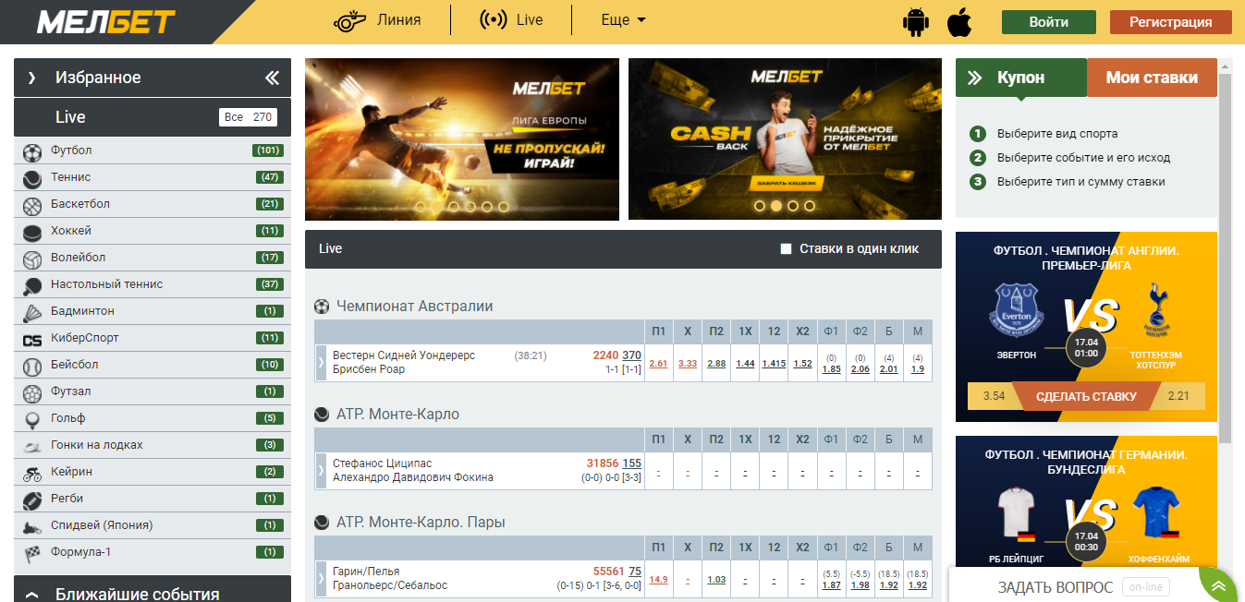Open the "Линия" menu section
This screenshot has width=1245, height=602.
(x=377, y=20)
